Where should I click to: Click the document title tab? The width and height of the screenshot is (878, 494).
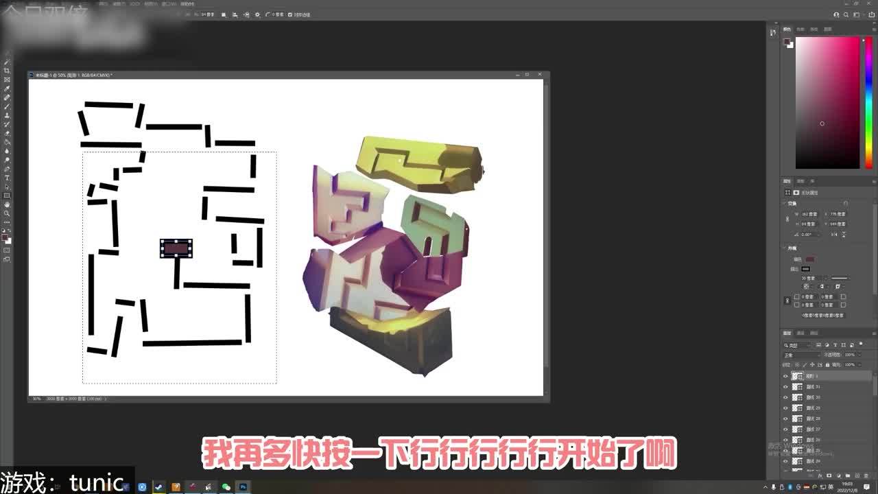(x=73, y=75)
